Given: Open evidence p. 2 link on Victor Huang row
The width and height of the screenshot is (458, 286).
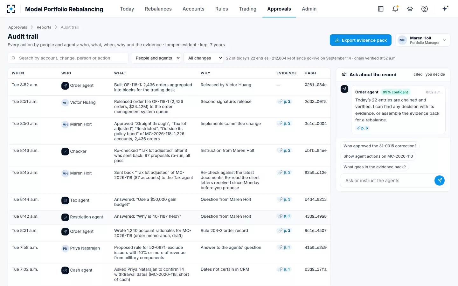Looking at the screenshot, I should click(285, 102).
